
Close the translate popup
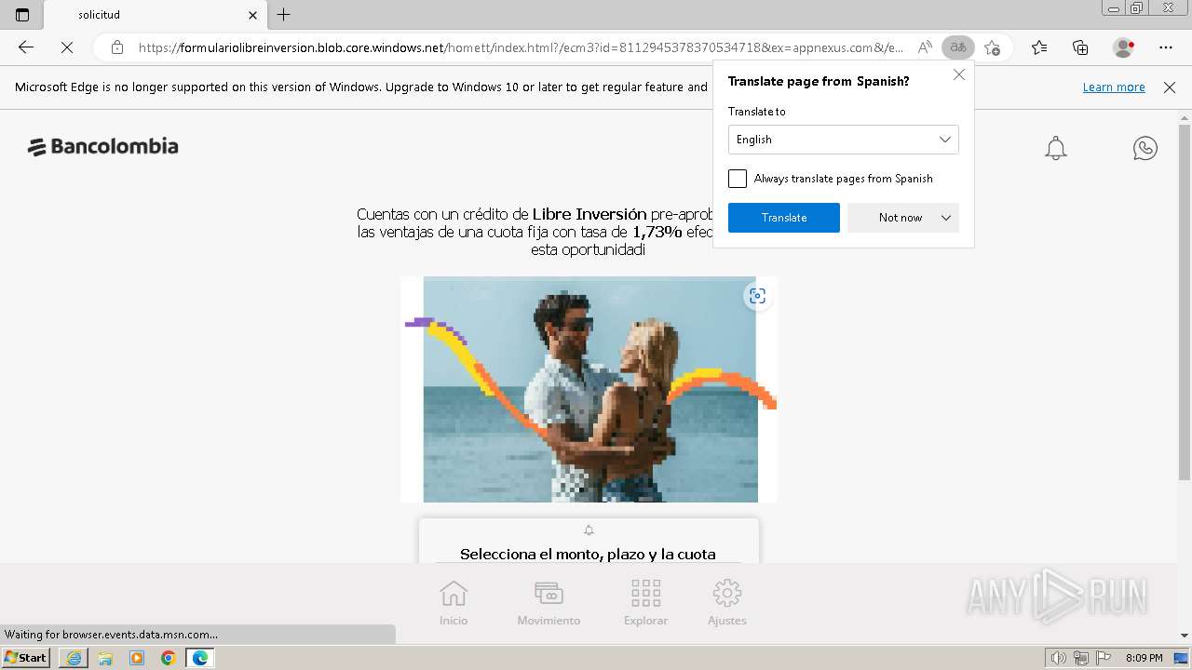[x=959, y=74]
